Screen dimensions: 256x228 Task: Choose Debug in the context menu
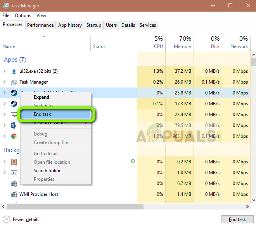pyautogui.click(x=56, y=134)
